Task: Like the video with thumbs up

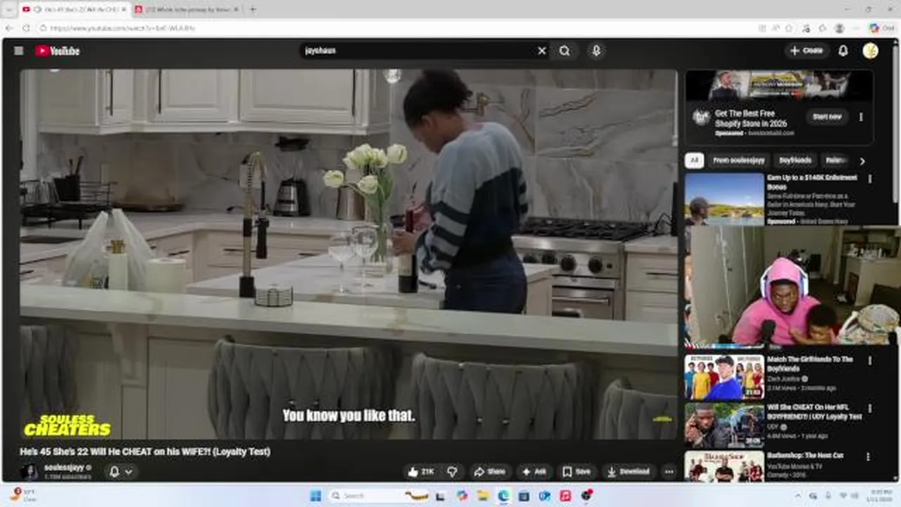Action: (421, 472)
